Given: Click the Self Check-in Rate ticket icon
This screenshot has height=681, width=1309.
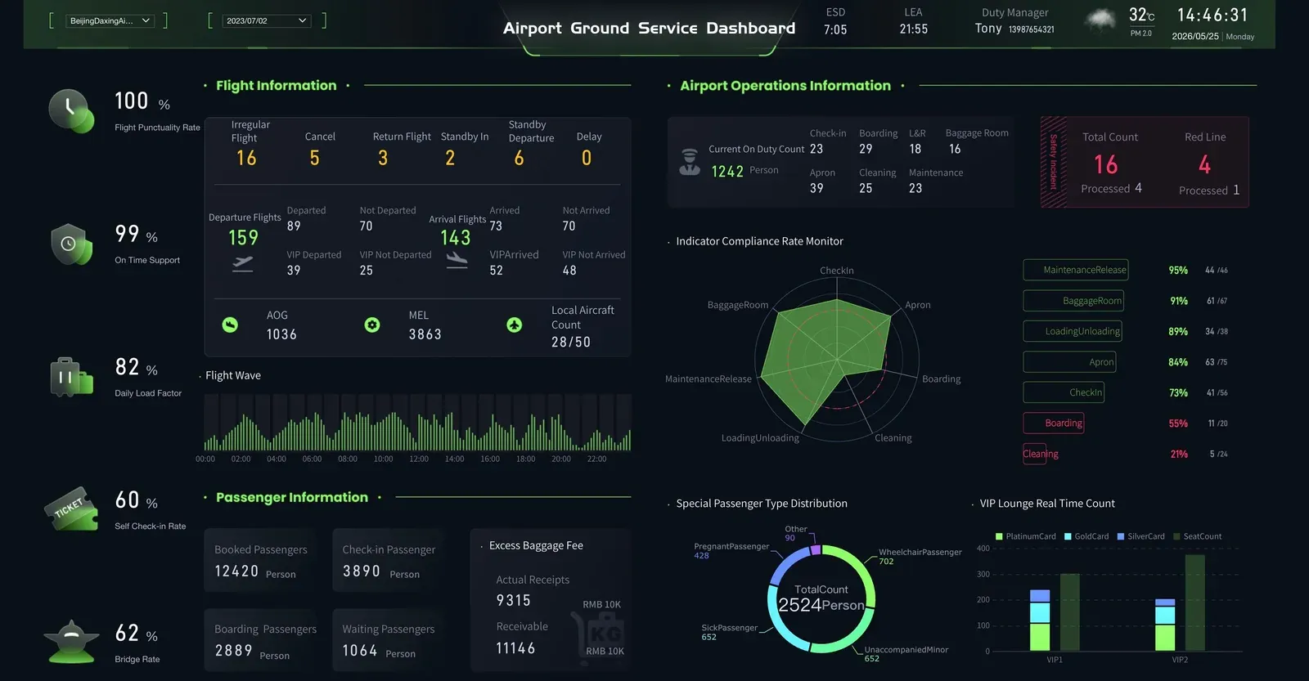Looking at the screenshot, I should 71,509.
